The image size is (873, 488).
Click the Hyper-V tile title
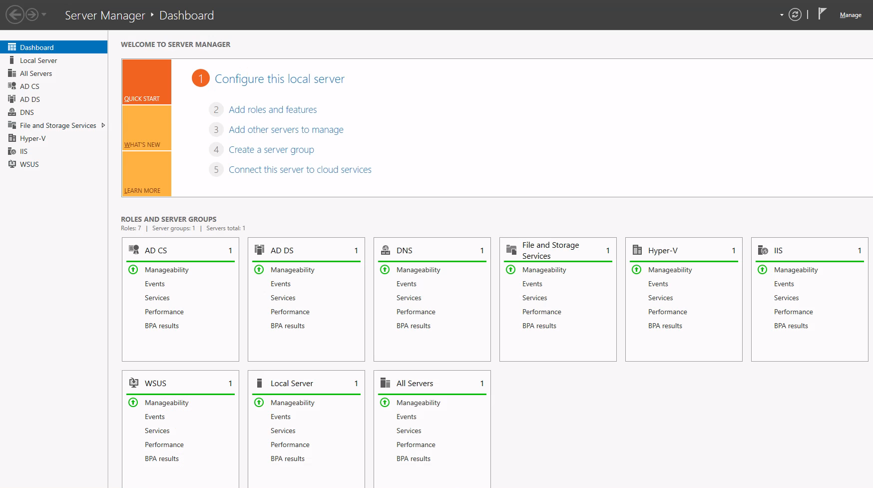tap(663, 250)
